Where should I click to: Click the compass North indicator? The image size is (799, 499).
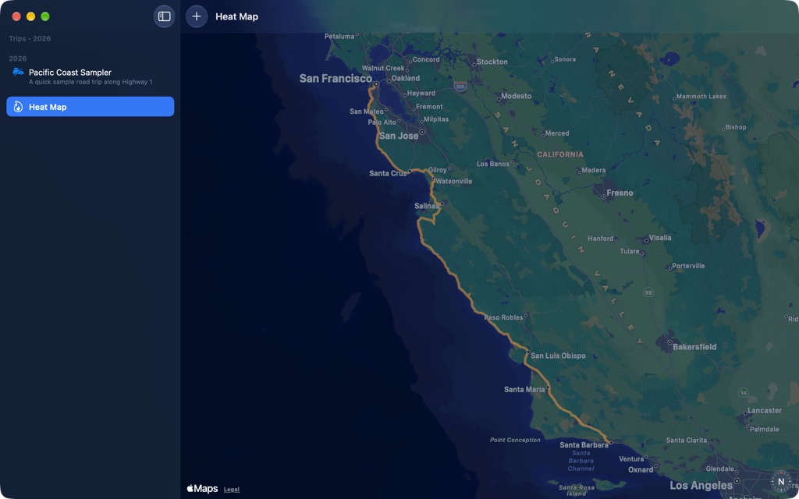point(781,481)
